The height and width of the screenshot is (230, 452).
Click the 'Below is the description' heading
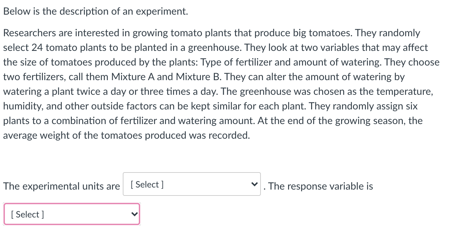[x=95, y=11]
